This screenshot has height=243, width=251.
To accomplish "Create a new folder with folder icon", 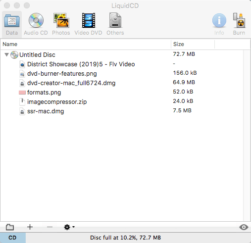I will click(x=10, y=227).
